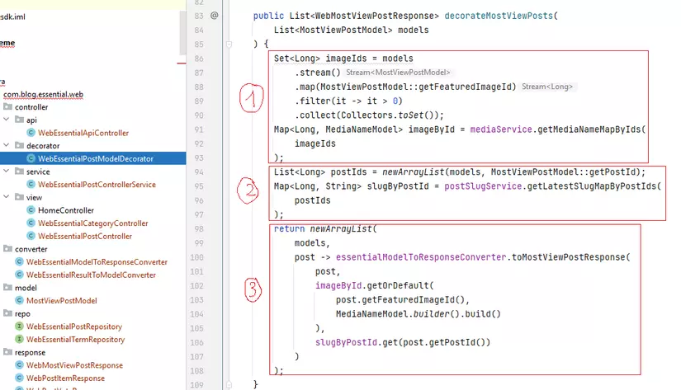This screenshot has width=681, height=390.
Task: Click the class icon next to MostViewPostModel
Action: (20, 301)
